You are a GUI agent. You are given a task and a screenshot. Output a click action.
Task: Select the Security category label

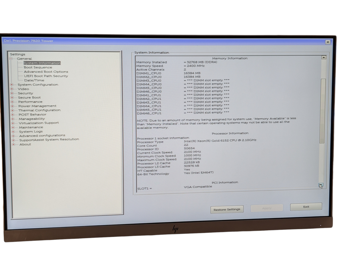click(x=25, y=93)
